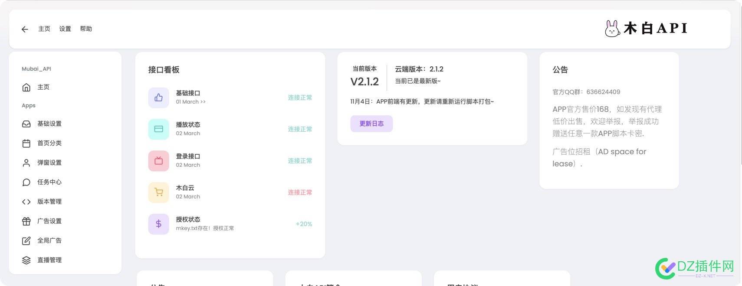Screen dimensions: 742x286
Task: Open 主页 in the top menu
Action: [x=44, y=29]
